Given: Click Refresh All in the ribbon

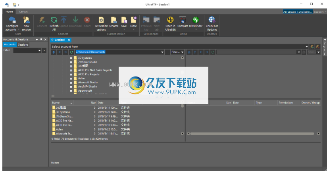Looking at the screenshot, I should point(54,23).
